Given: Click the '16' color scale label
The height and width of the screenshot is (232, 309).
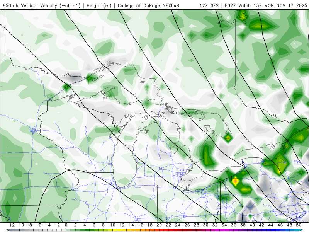Looking at the screenshot, I should 141,225.
